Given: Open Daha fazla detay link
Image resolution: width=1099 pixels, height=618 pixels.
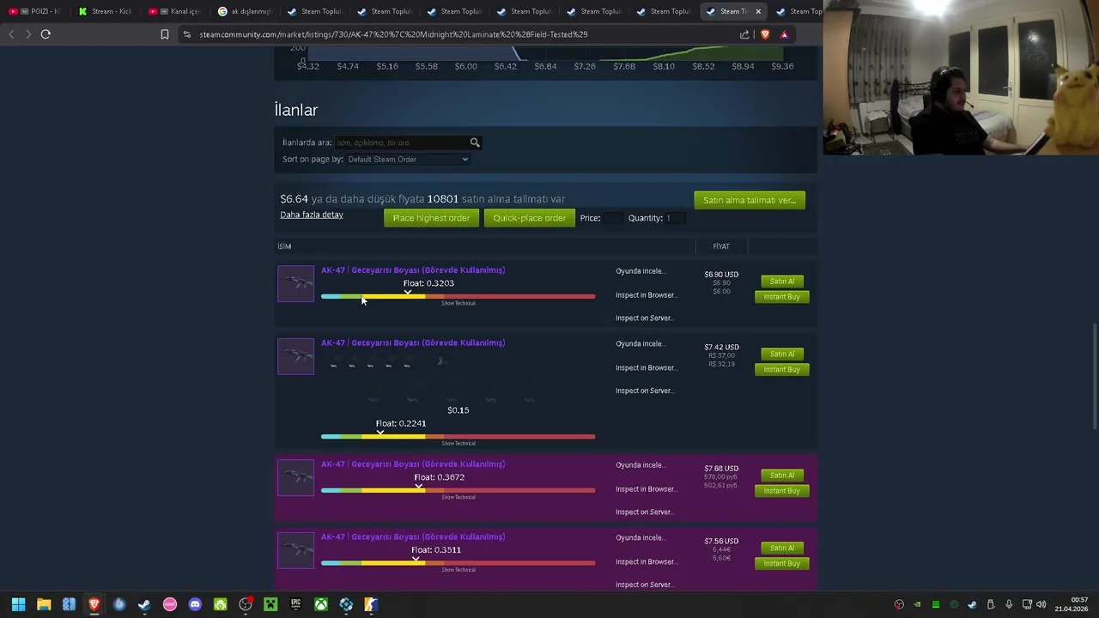Looking at the screenshot, I should click(312, 215).
